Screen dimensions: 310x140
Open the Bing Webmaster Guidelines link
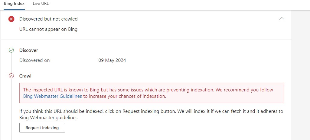[52, 96]
